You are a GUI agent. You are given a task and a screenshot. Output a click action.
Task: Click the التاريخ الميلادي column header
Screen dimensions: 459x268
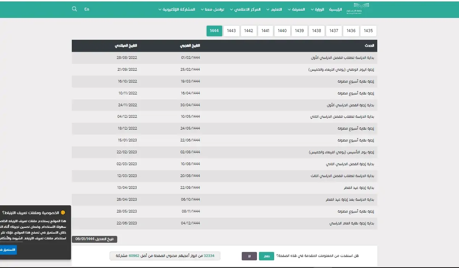[x=126, y=46]
